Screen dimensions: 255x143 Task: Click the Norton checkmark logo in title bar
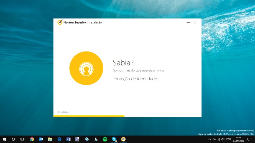pyautogui.click(x=60, y=22)
